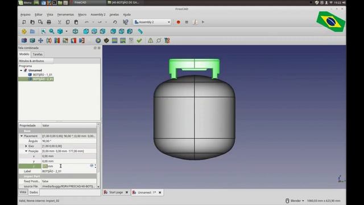Set the Bottom view

(121, 31)
